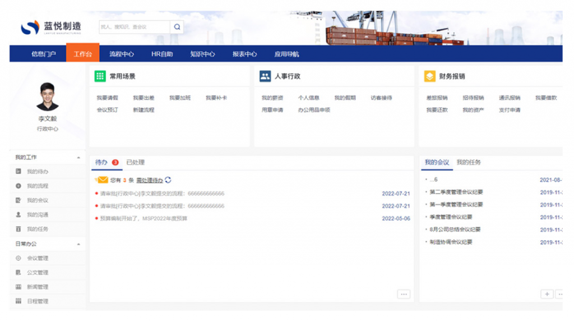Image resolution: width=574 pixels, height=321 pixels.
Task: Click the blue 人事行政 people icon
Action: [265, 76]
